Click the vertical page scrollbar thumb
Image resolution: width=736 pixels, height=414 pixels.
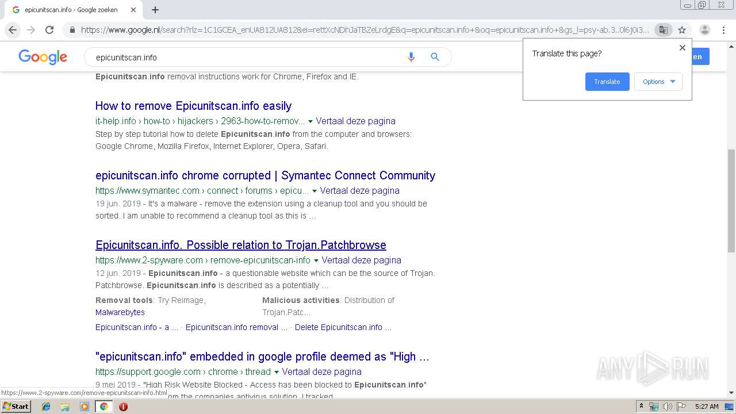coord(731,200)
